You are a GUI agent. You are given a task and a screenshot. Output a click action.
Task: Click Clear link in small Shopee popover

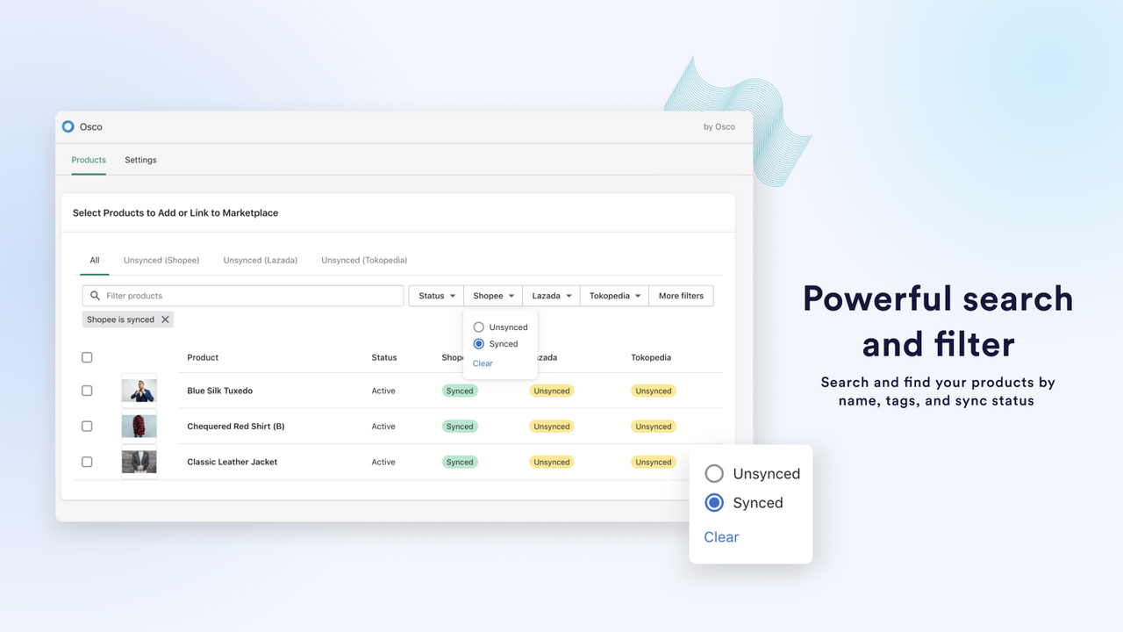483,363
